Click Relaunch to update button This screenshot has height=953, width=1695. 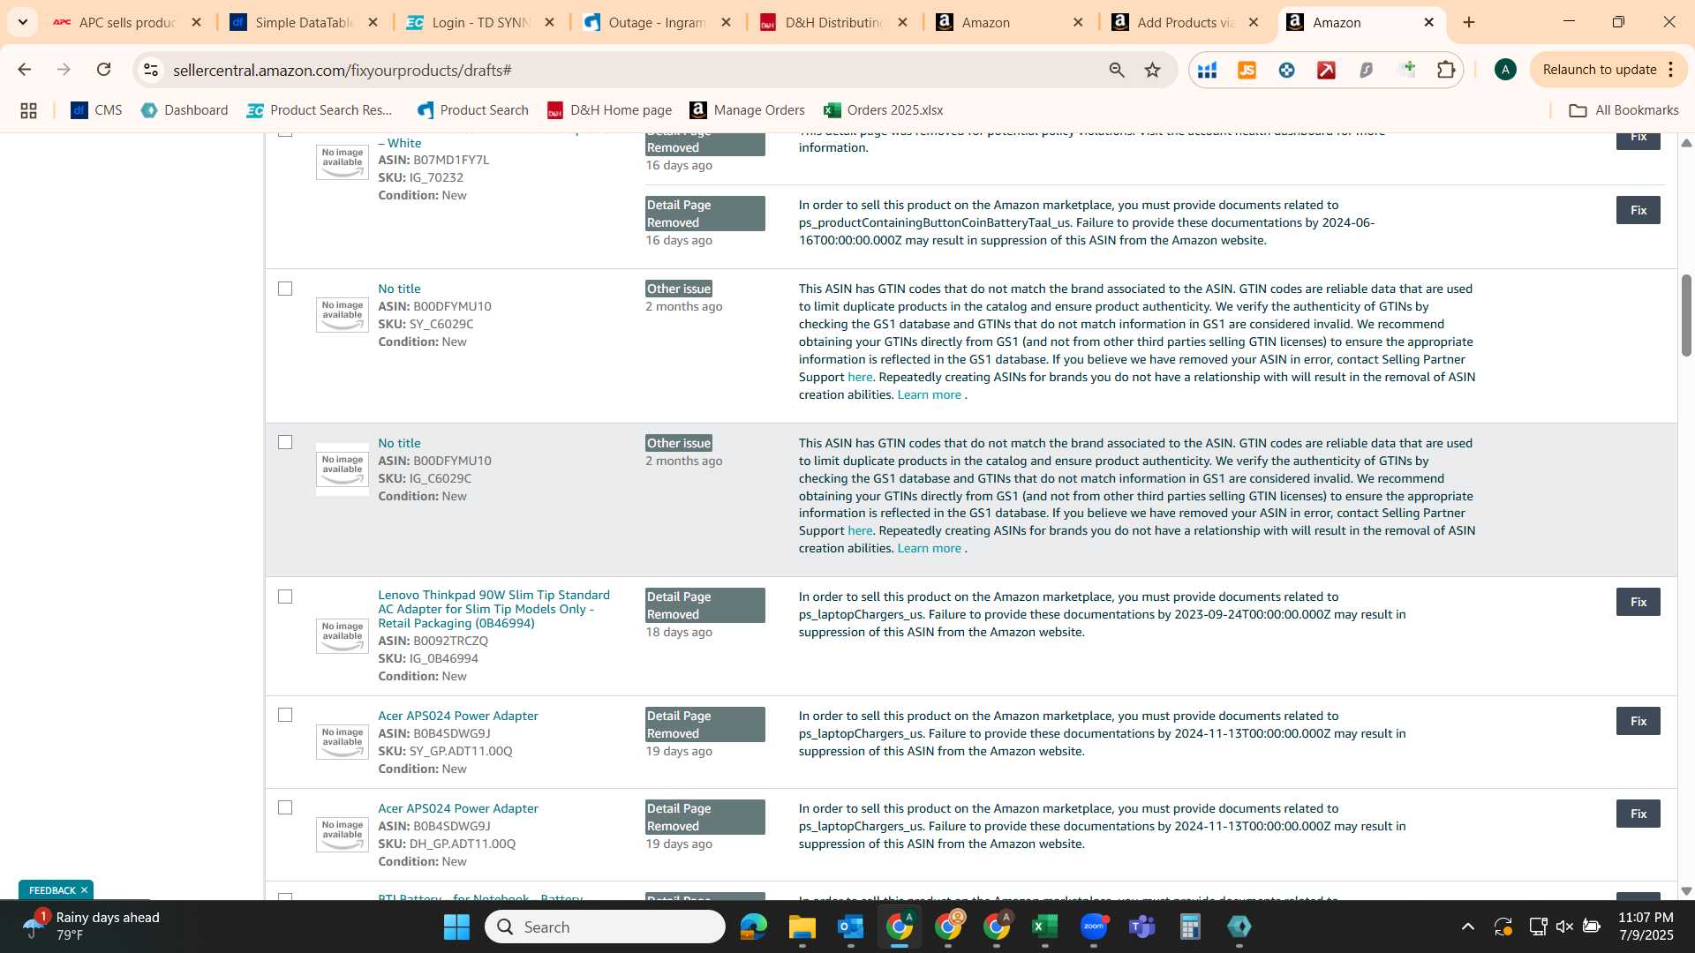click(x=1599, y=70)
